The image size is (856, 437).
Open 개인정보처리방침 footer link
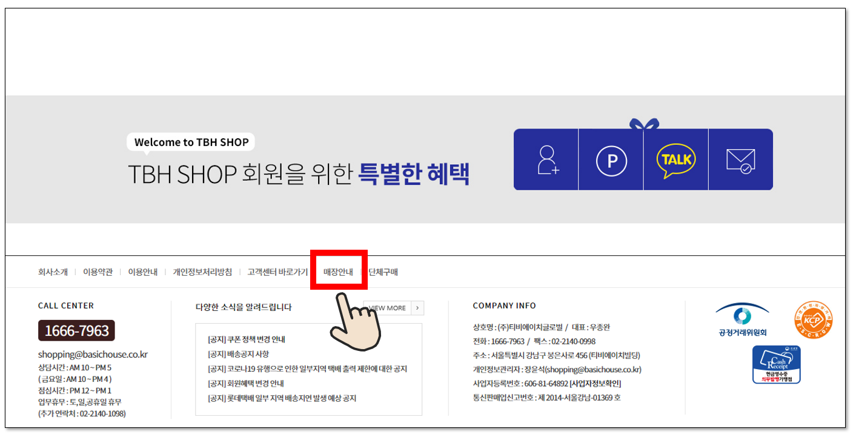click(202, 272)
